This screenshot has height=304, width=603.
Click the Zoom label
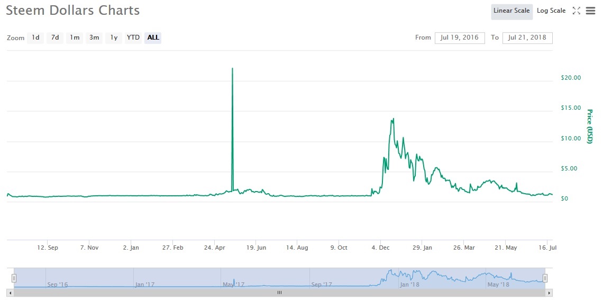click(x=15, y=38)
